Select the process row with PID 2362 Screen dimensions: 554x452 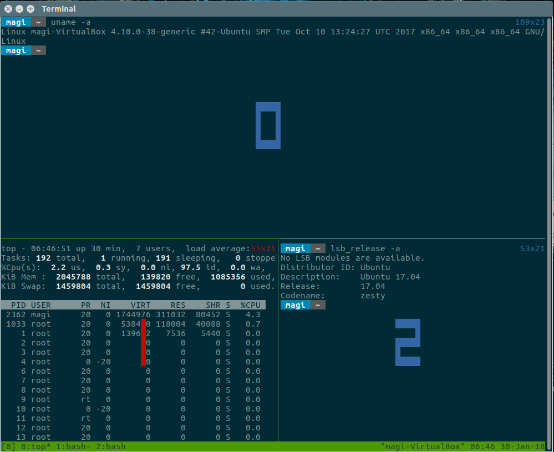pos(133,314)
